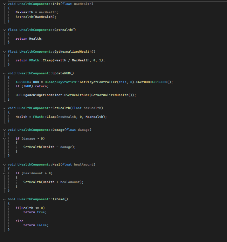This screenshot has height=242, width=227.
Task: Click the 'return false;' statement
Action: pyautogui.click(x=36, y=225)
